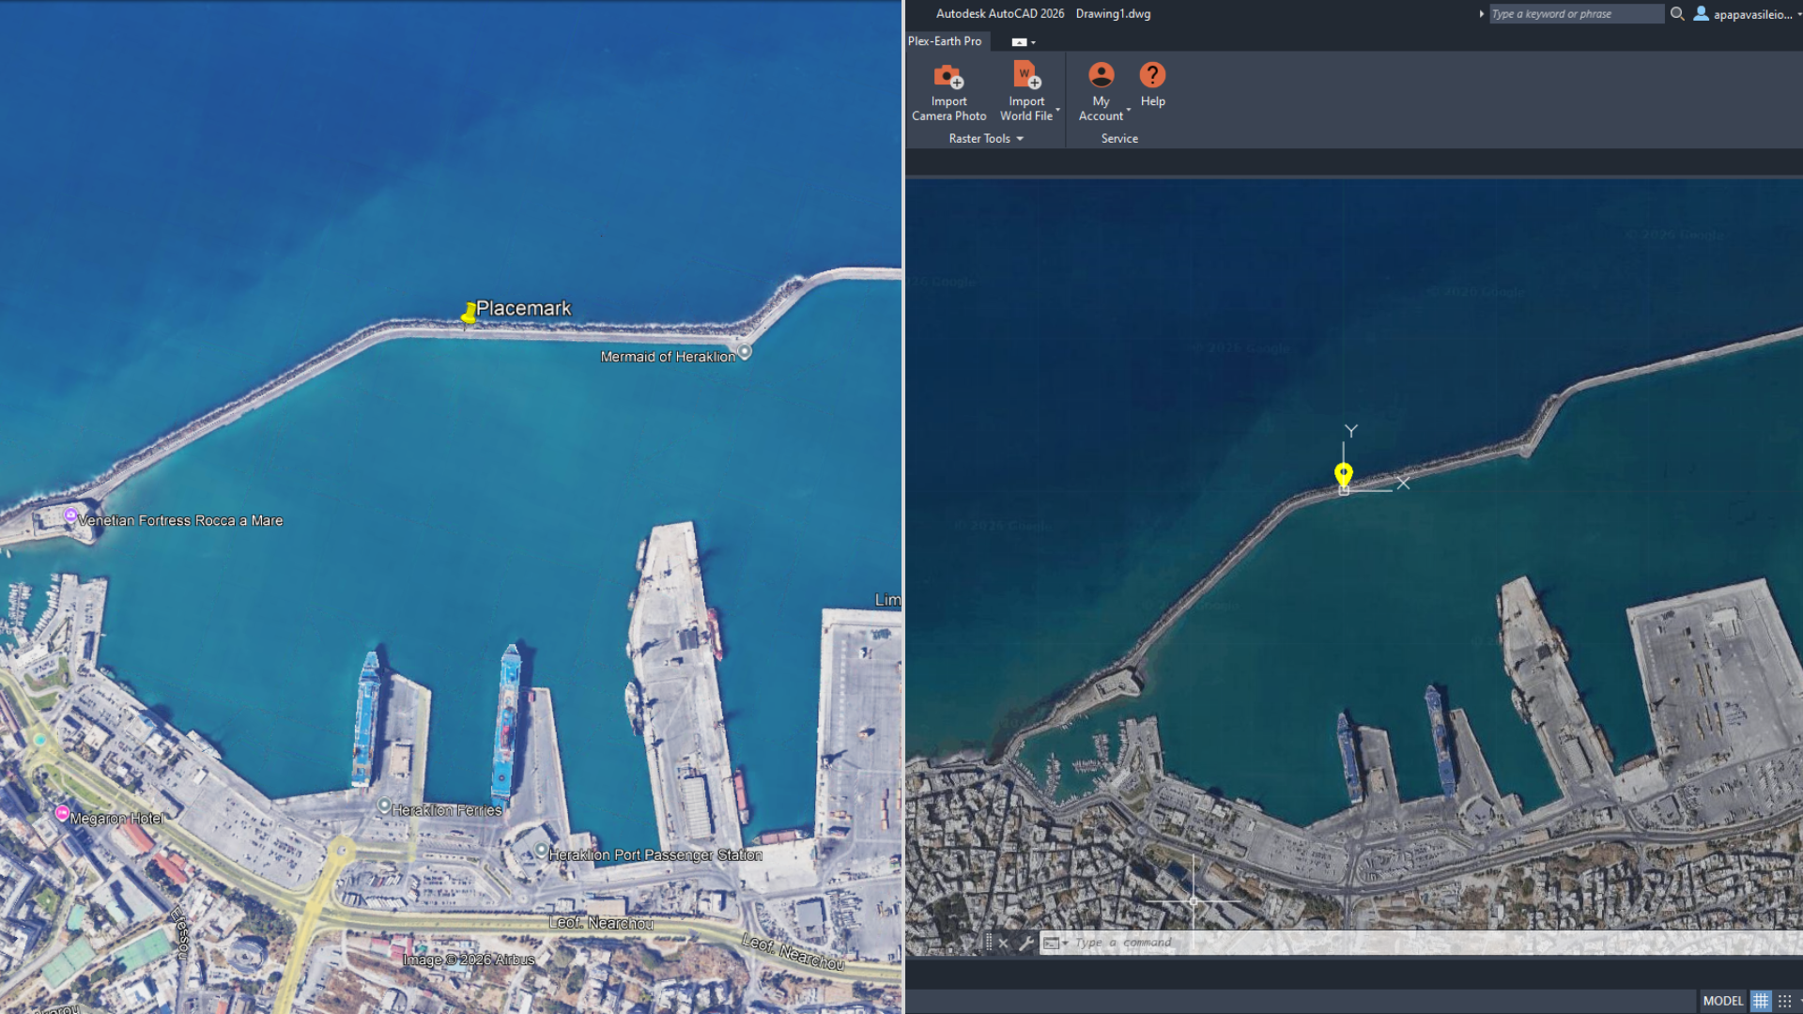Open recent commands dropdown in command line

(1056, 943)
